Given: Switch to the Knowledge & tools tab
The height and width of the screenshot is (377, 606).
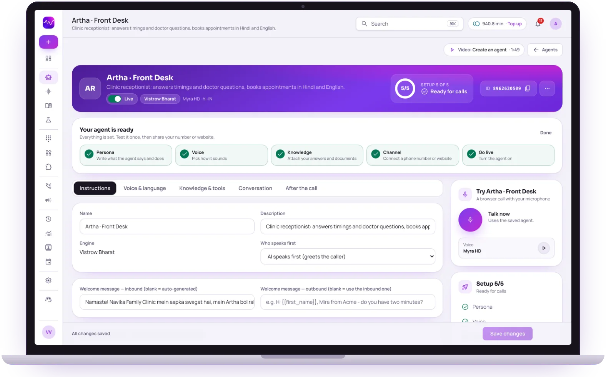Looking at the screenshot, I should (202, 188).
